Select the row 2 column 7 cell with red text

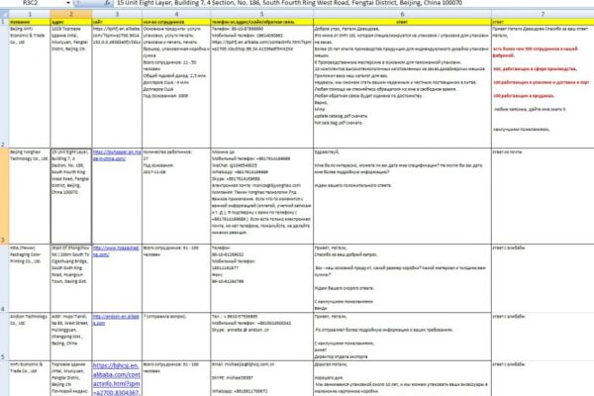click(x=543, y=87)
